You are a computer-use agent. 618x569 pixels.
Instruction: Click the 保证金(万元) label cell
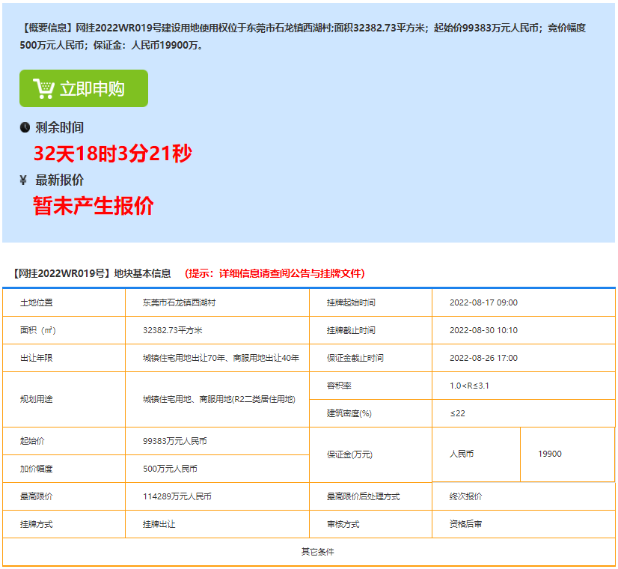click(370, 454)
